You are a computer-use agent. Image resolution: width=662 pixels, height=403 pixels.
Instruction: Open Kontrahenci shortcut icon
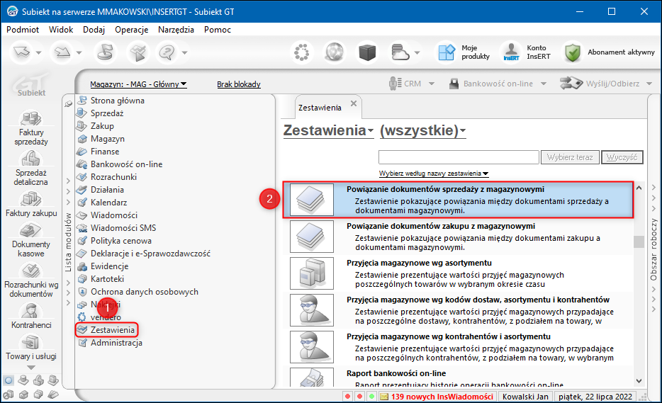[30, 311]
